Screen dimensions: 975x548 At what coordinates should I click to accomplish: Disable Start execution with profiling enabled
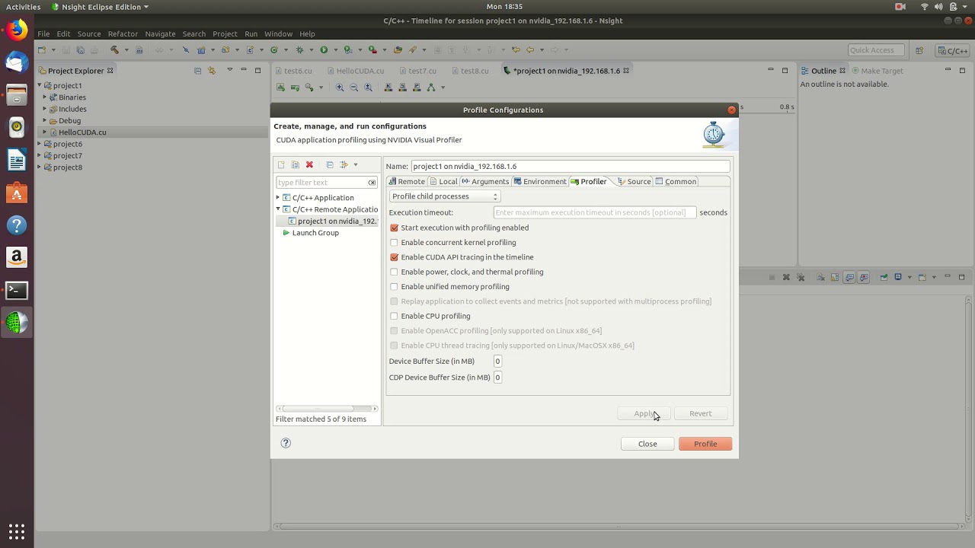tap(394, 228)
